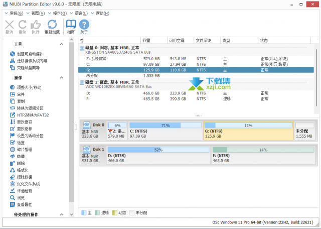
Task: Select 创建可启动媒体 tool in the sidebar
Action: pos(27,54)
